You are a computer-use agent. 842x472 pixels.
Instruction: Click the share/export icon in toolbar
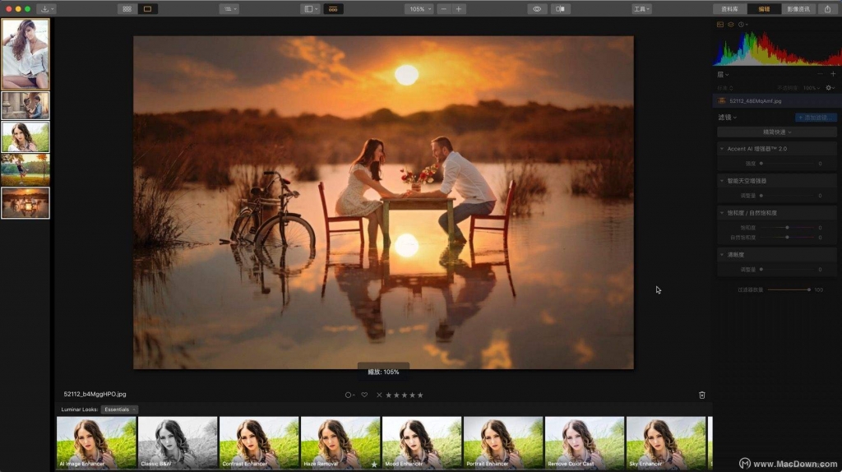(827, 9)
